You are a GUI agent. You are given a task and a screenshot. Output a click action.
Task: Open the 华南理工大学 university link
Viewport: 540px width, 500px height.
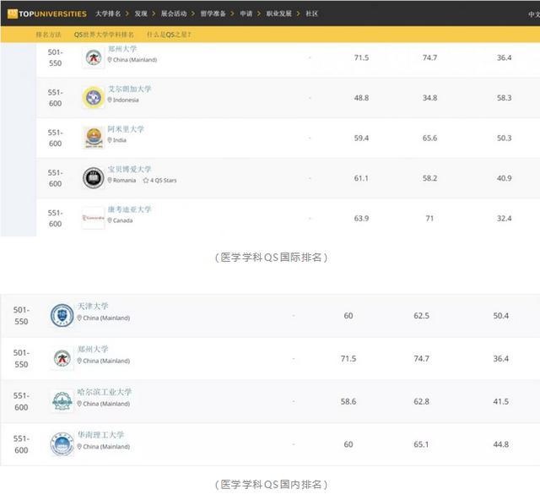tap(100, 434)
